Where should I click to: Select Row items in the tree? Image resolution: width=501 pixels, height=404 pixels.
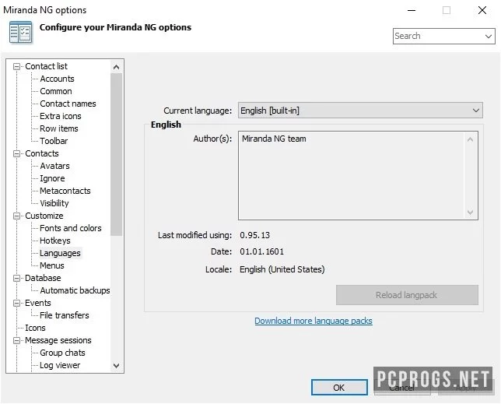[59, 128]
